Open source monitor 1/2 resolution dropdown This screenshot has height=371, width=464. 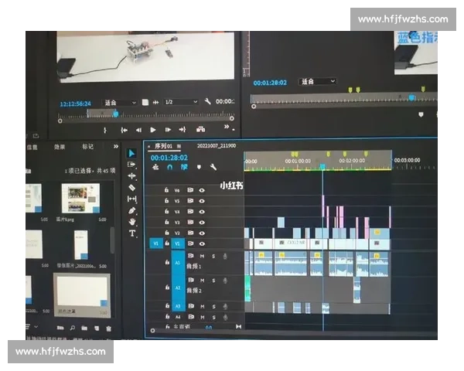tap(179, 102)
